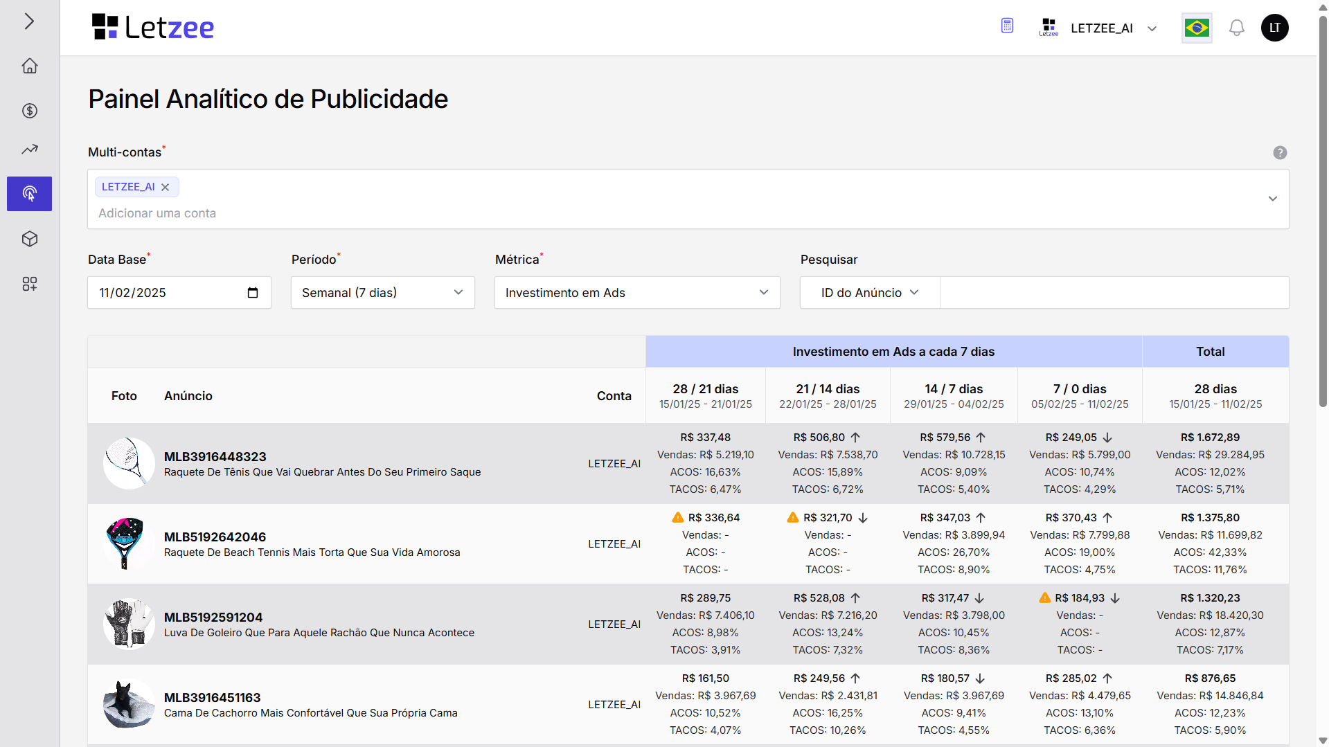Open notifications bell
Viewport: 1329px width, 747px height.
pos(1236,28)
